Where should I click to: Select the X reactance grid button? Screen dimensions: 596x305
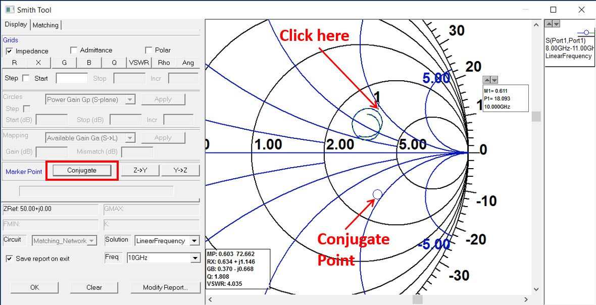38,63
